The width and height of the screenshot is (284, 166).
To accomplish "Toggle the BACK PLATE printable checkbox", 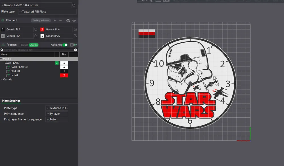I will (57, 63).
